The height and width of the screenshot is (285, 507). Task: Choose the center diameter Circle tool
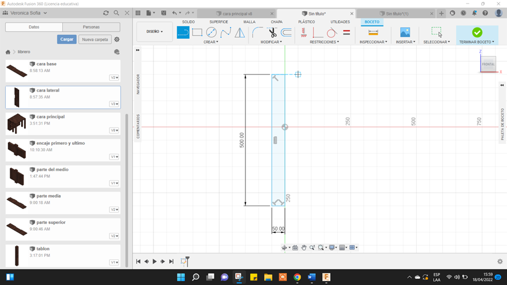point(211,33)
